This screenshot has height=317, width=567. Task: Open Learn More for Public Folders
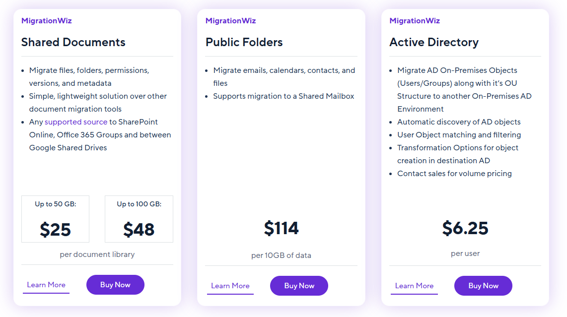[230, 286]
